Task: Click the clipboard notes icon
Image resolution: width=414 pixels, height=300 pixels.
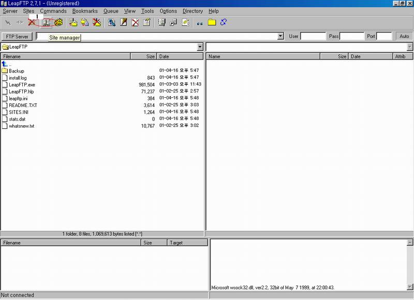Action: click(x=147, y=22)
